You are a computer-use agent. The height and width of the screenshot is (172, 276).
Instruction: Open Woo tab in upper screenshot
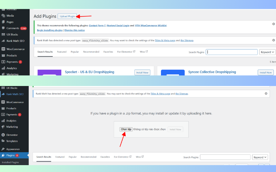point(144,52)
